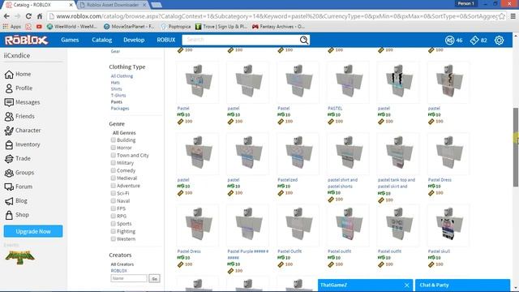Screen dimensions: 519x292
Task: Open the Pastel Dress thumbnail above Pastel skull
Action: (448, 154)
